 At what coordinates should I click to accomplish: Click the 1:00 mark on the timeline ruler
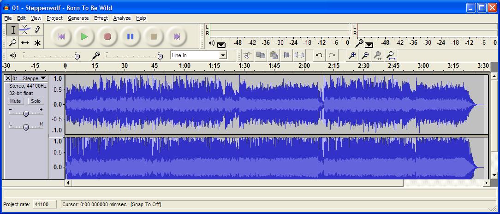185,65
